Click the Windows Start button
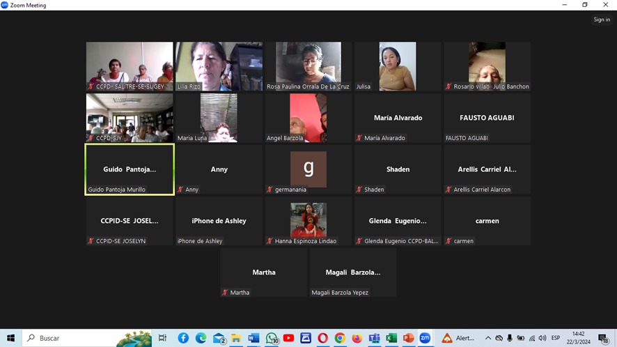The width and height of the screenshot is (617, 347). pos(10,338)
